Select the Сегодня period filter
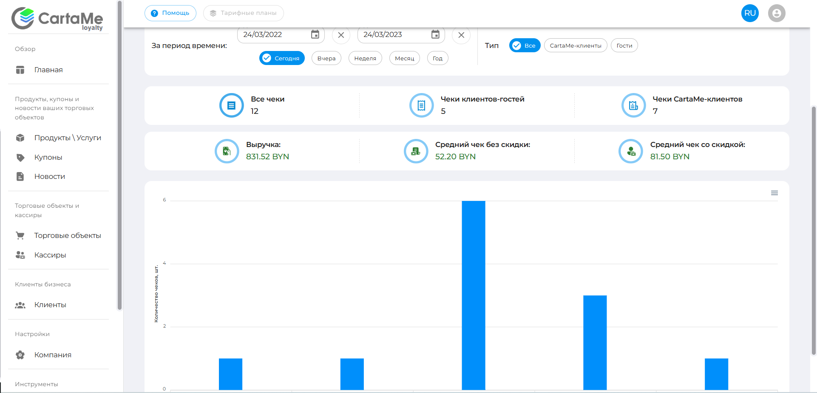This screenshot has height=393, width=817. coord(282,58)
